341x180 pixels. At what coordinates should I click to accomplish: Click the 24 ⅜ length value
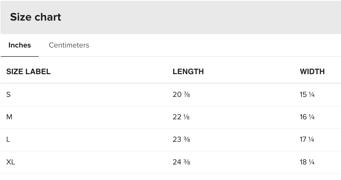point(181,162)
